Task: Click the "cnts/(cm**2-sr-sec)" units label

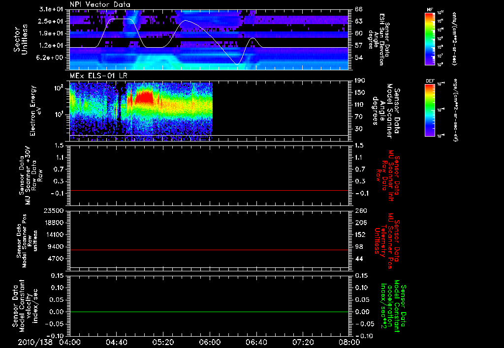Action: (454, 38)
